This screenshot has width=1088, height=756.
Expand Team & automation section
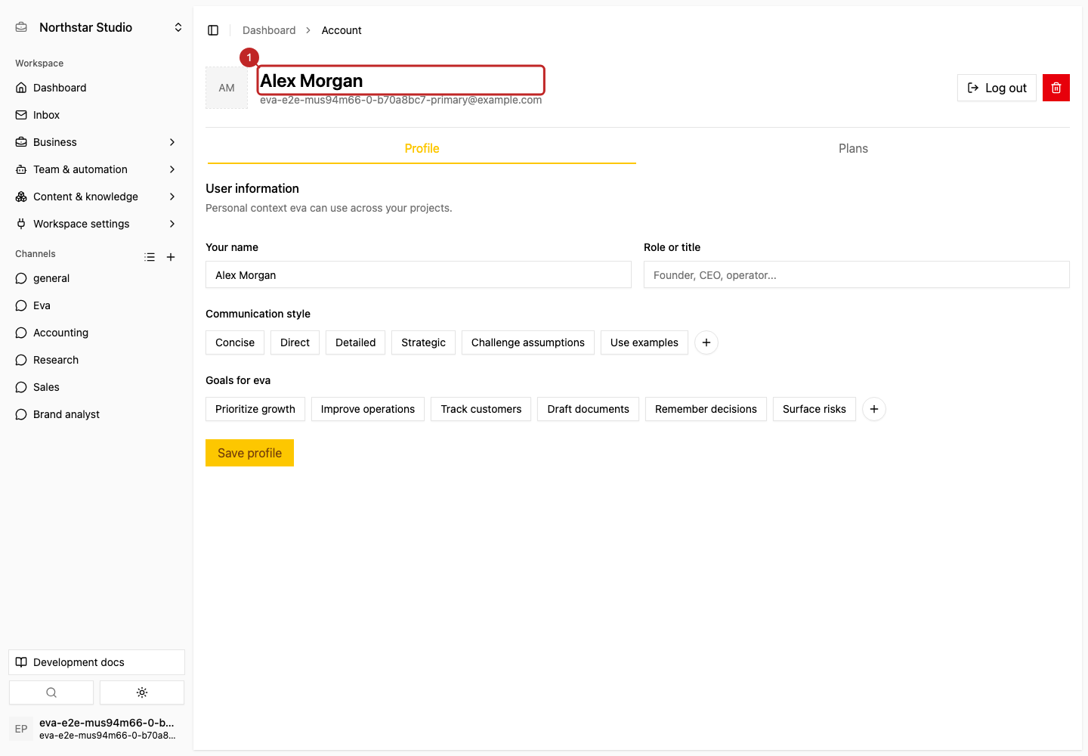(97, 169)
